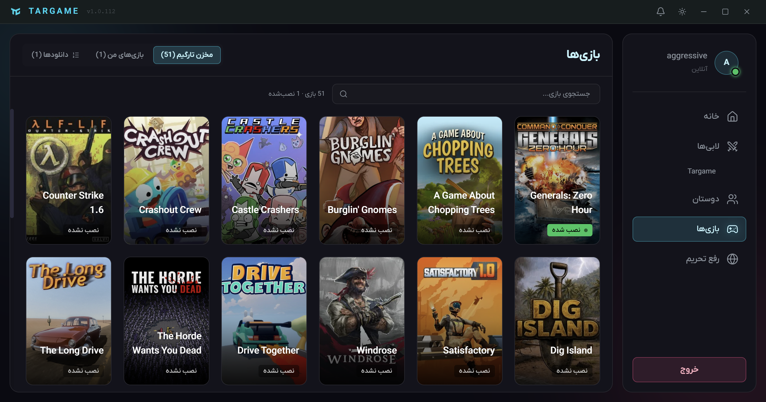
Task: Switch to the مخزن تارگیم (51) tab
Action: pyautogui.click(x=187, y=55)
